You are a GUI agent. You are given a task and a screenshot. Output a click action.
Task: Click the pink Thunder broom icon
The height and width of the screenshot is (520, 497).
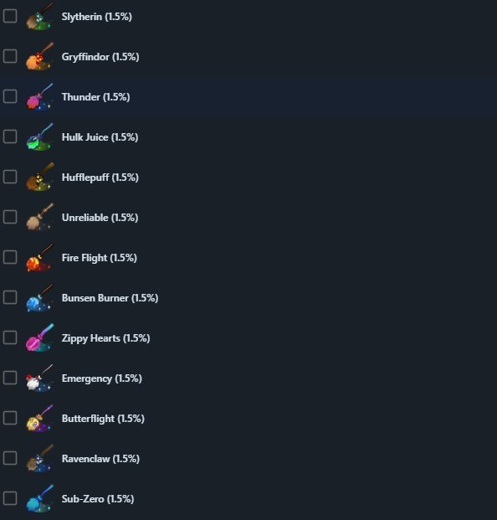pyautogui.click(x=39, y=96)
